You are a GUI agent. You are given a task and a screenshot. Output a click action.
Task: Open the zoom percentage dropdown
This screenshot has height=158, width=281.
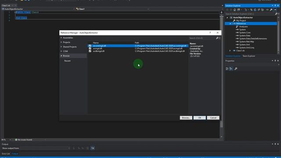10,140
